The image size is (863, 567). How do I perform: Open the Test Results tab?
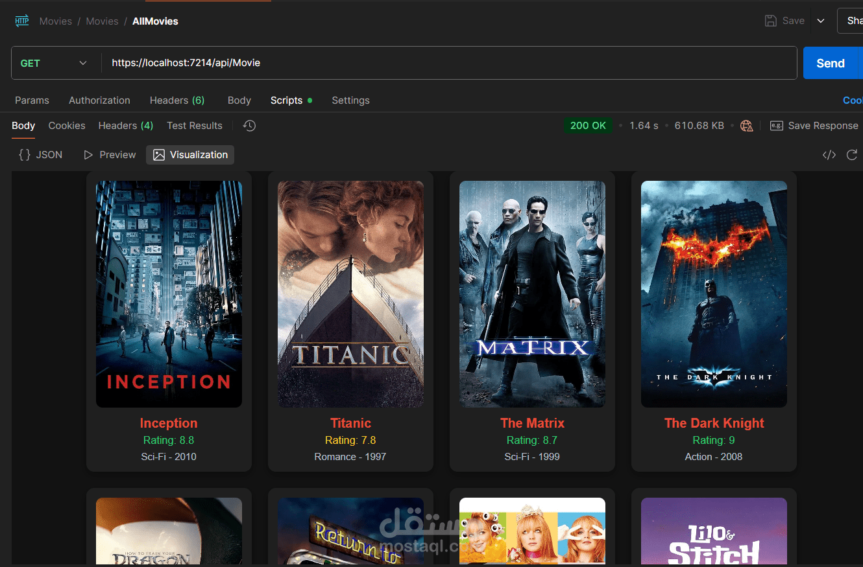click(x=195, y=126)
